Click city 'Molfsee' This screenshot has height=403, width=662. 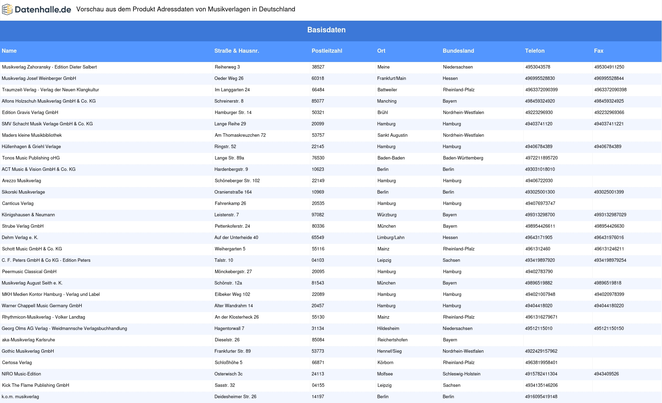[385, 374]
